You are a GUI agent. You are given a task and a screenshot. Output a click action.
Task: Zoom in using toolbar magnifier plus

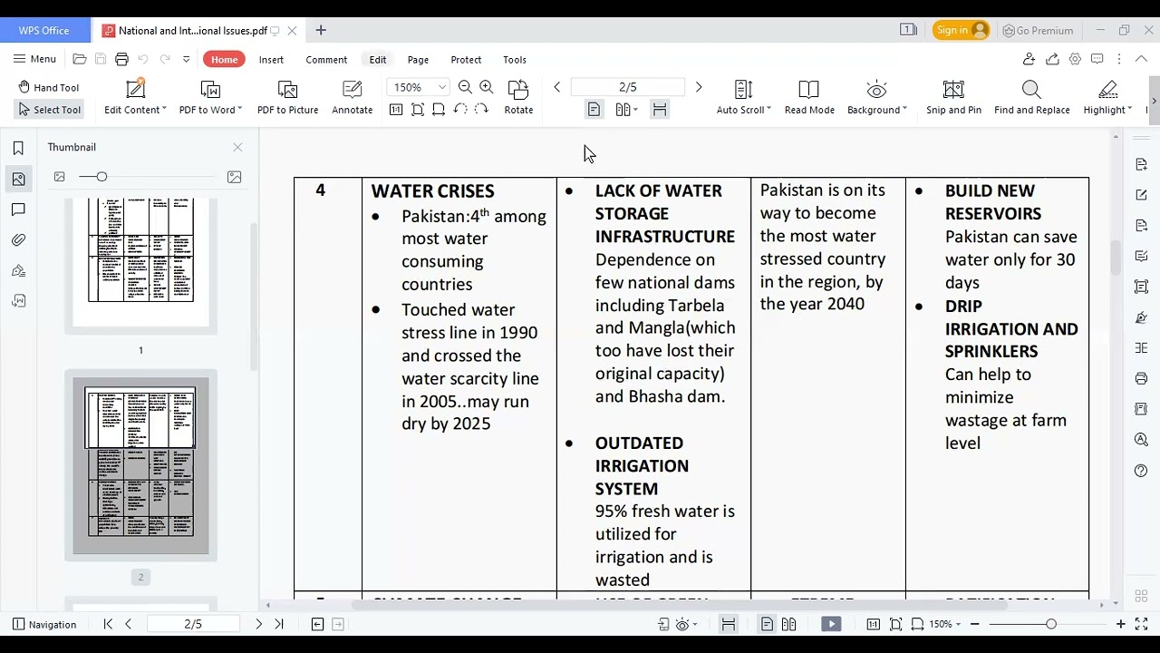click(487, 87)
